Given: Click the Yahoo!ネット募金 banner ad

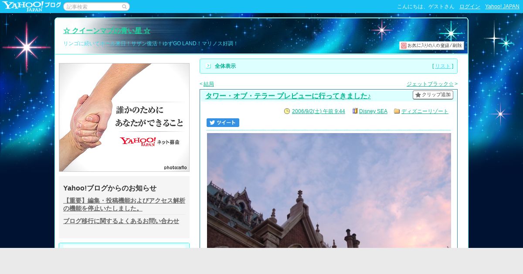Looking at the screenshot, I should click(x=124, y=117).
